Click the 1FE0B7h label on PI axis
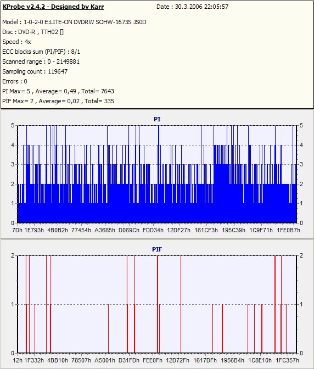The image size is (314, 369). point(288,230)
